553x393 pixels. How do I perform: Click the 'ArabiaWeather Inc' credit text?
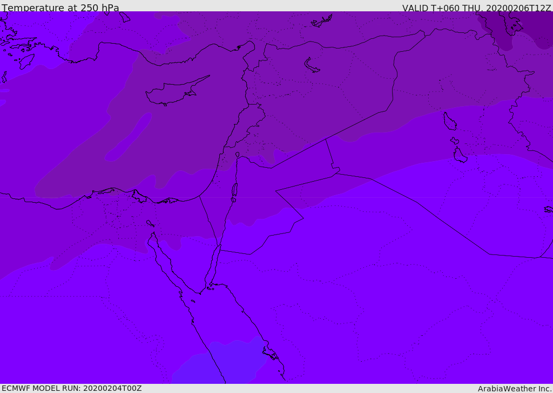coord(514,389)
